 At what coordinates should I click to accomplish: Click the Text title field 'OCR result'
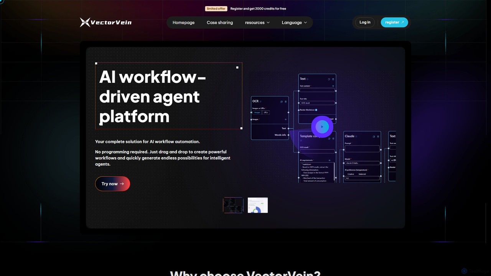tap(317, 103)
